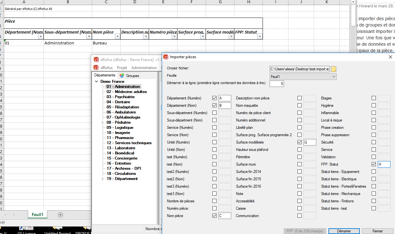This screenshot has height=234, width=395.
Task: Click the yellow folder browse icon
Action: point(334,69)
